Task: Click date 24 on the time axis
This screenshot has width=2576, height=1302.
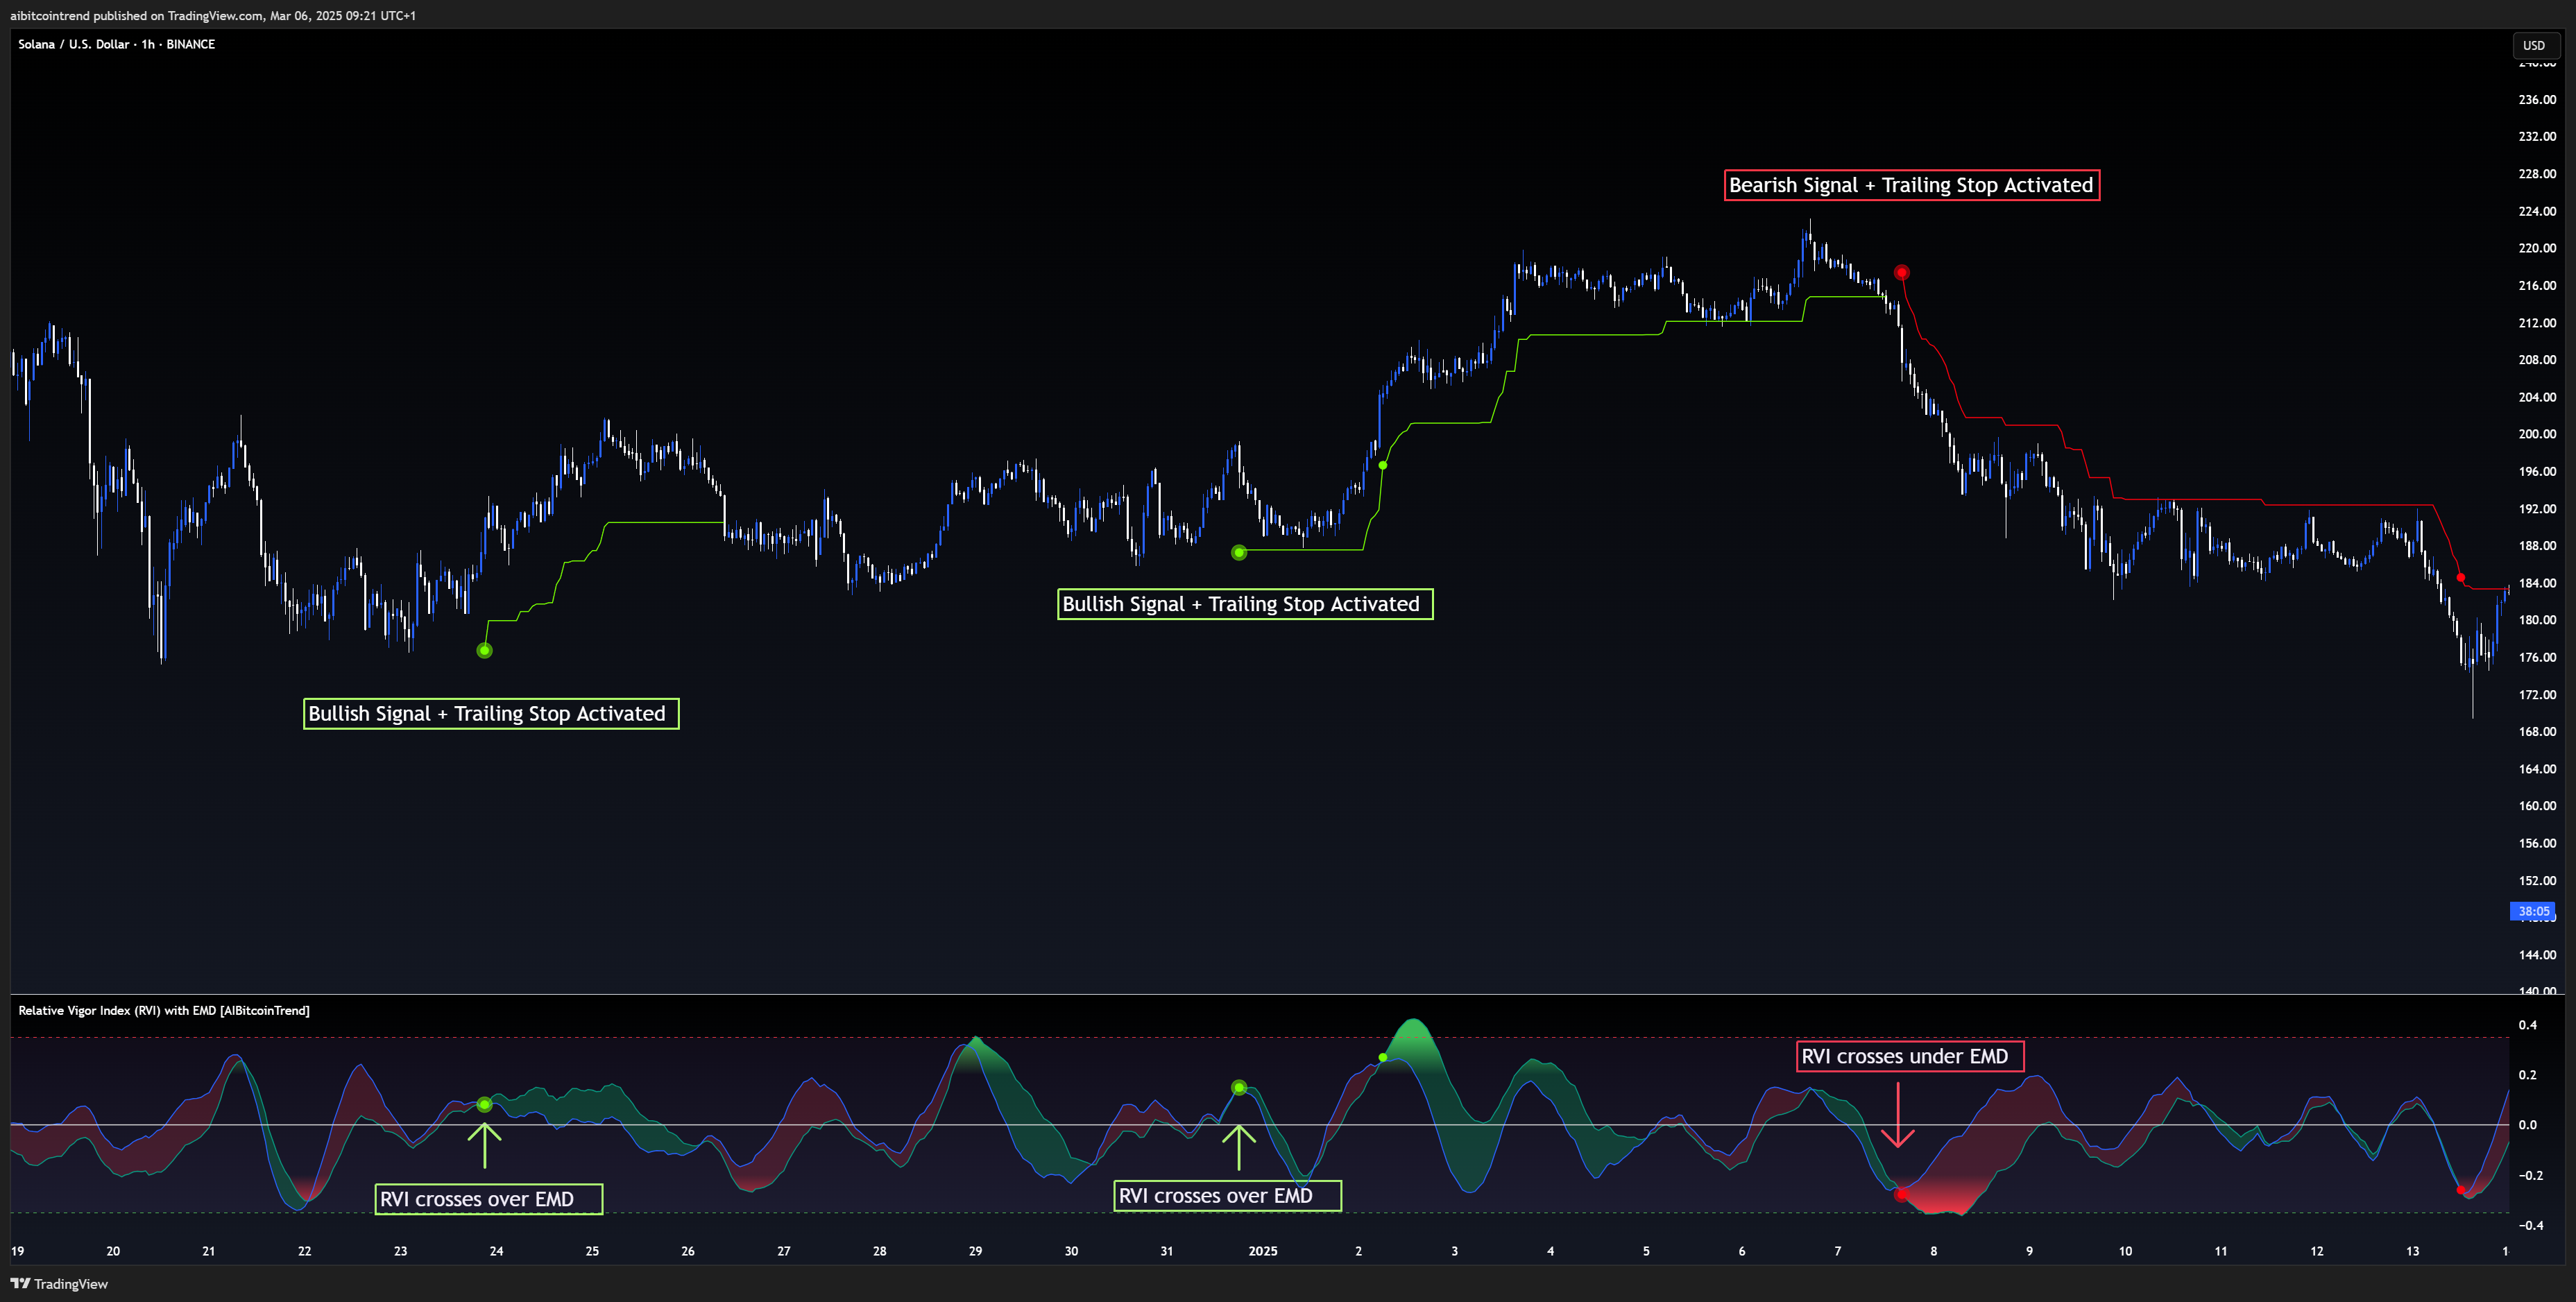Action: coord(496,1251)
